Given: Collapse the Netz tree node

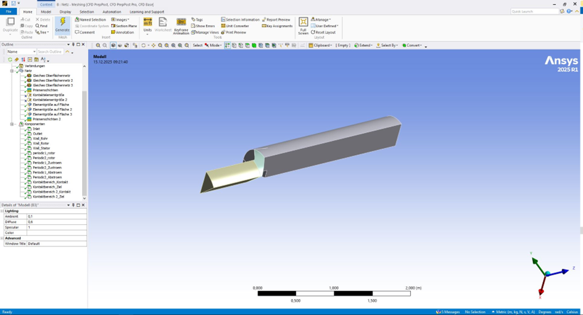Looking at the screenshot, I should (x=12, y=71).
